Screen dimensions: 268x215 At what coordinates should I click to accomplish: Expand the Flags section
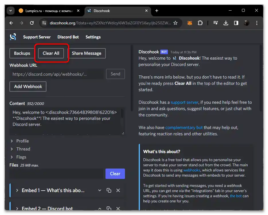click(x=18, y=157)
